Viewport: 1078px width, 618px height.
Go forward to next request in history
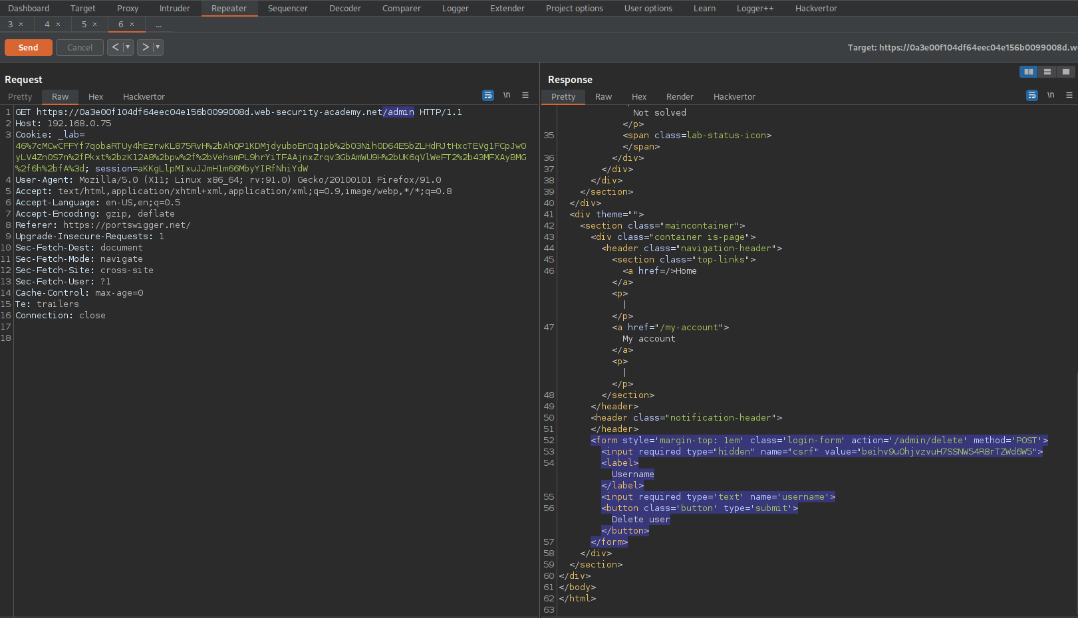(x=145, y=47)
